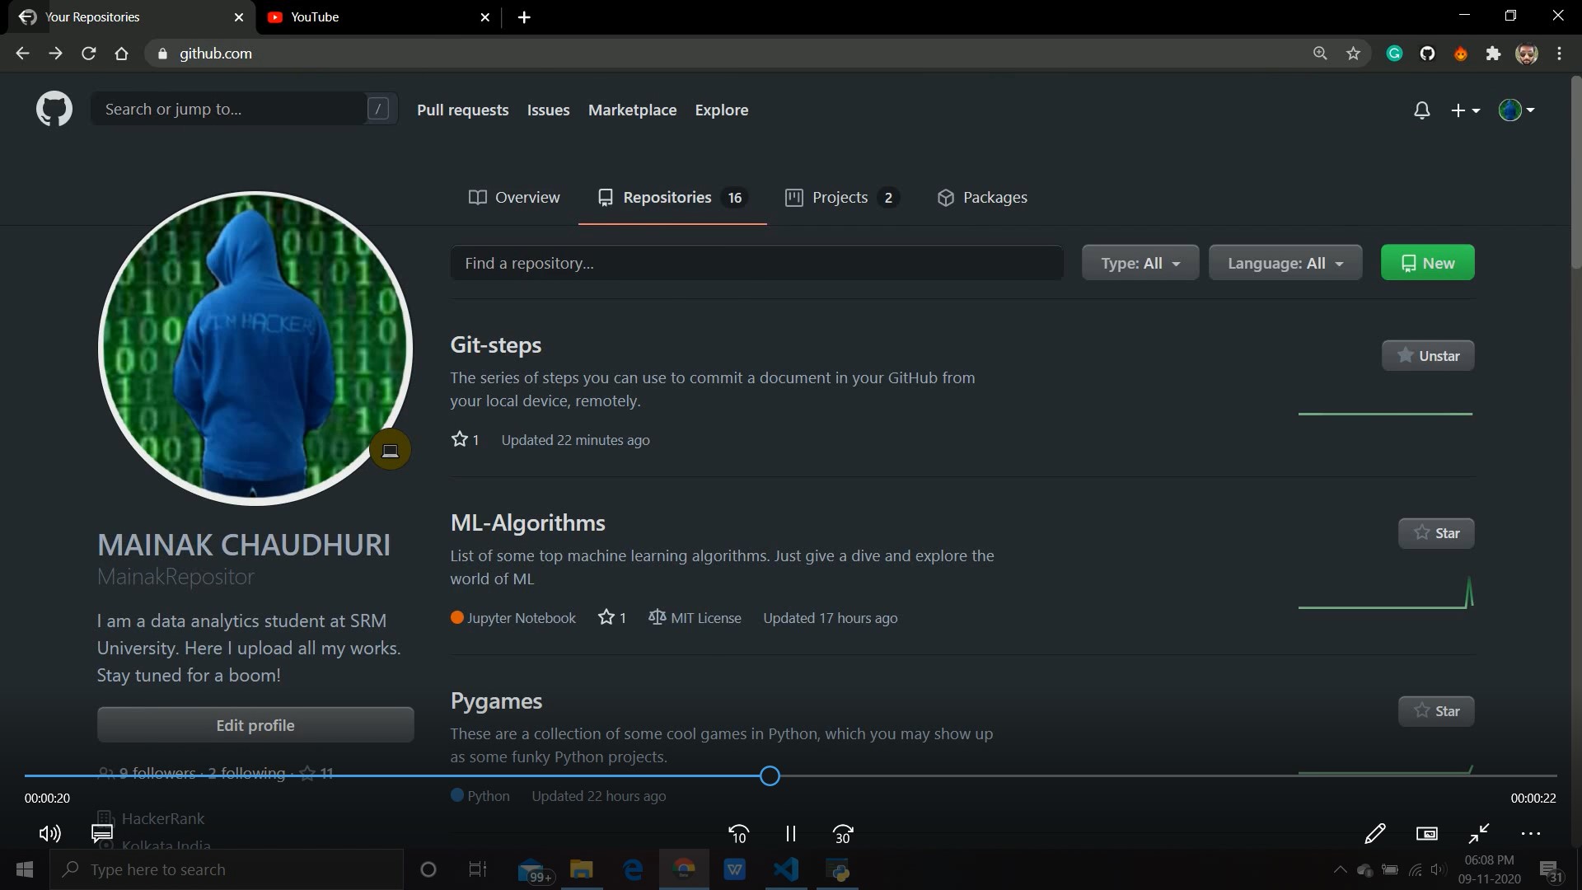Switch to the Projects tab

pos(840,198)
